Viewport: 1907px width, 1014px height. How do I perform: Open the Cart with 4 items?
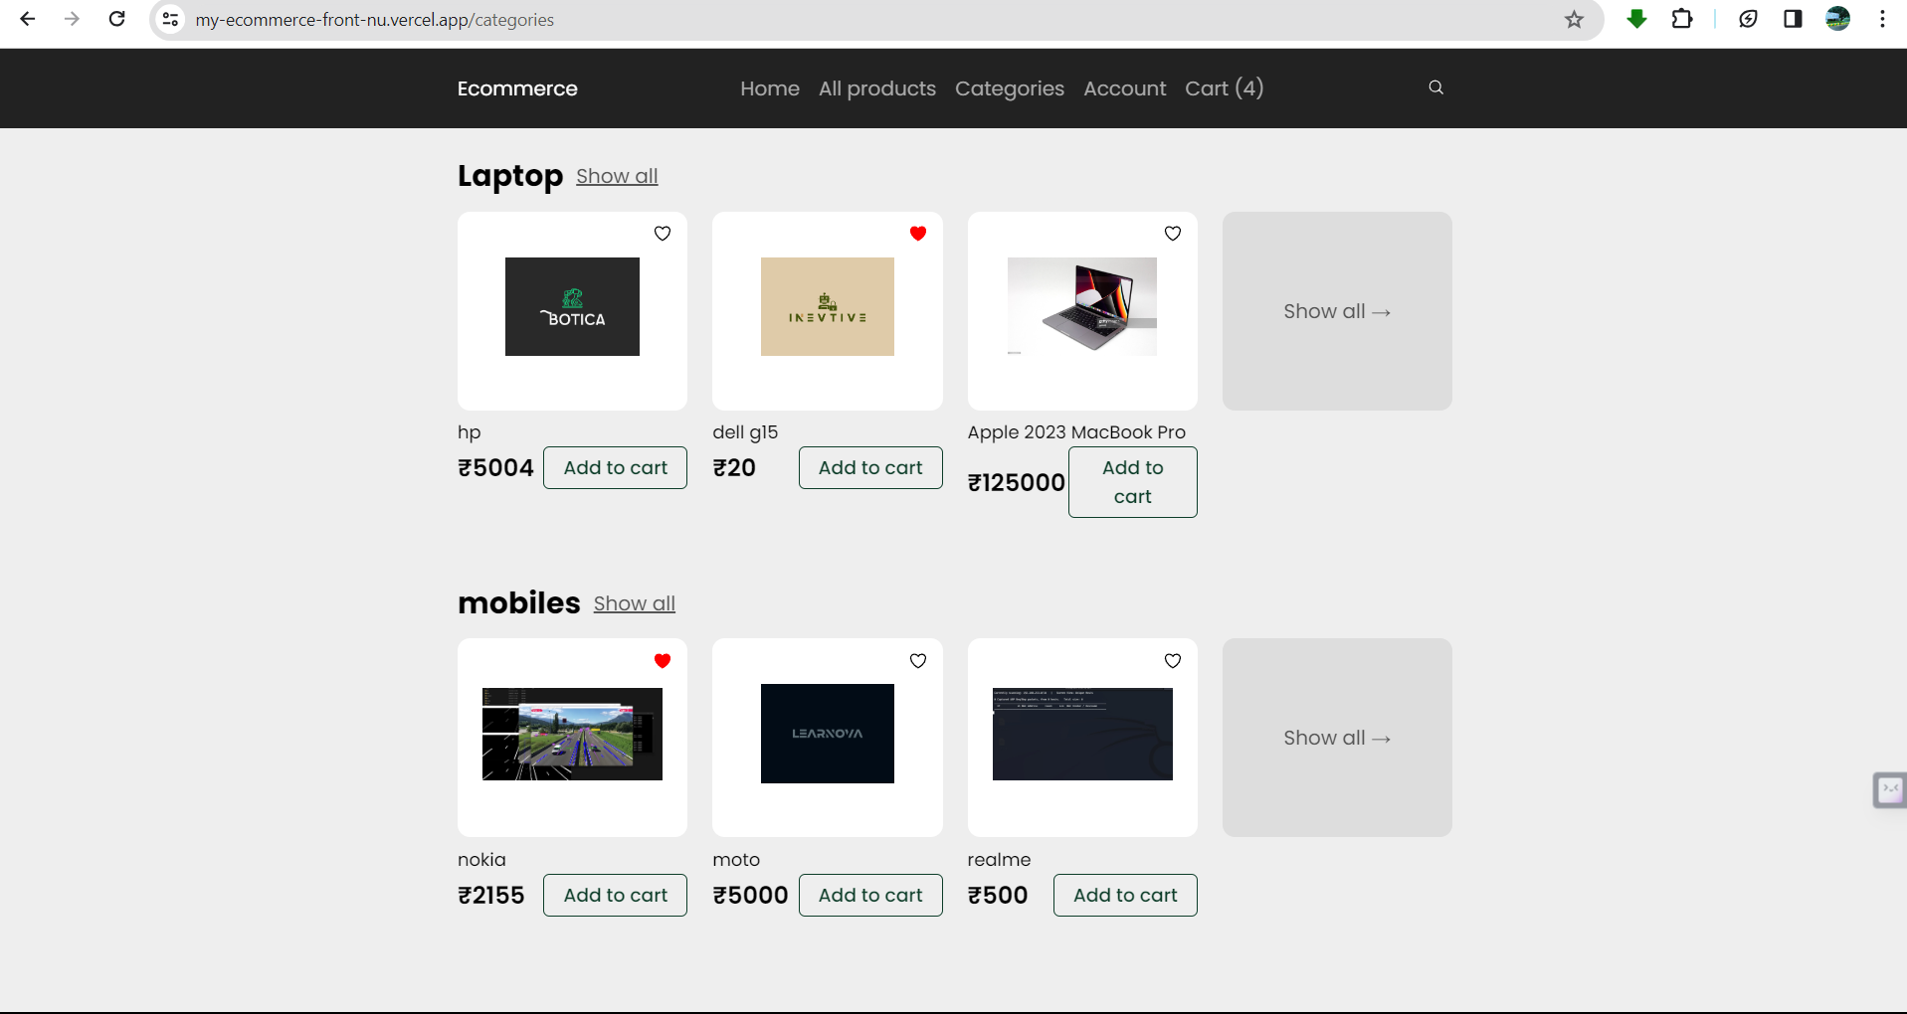coord(1224,88)
